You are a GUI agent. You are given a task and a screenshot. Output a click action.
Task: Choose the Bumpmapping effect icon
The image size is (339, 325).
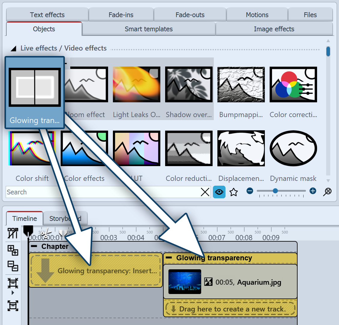click(x=241, y=85)
